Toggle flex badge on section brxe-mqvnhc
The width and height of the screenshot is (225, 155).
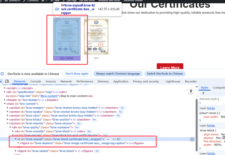[79, 124]
